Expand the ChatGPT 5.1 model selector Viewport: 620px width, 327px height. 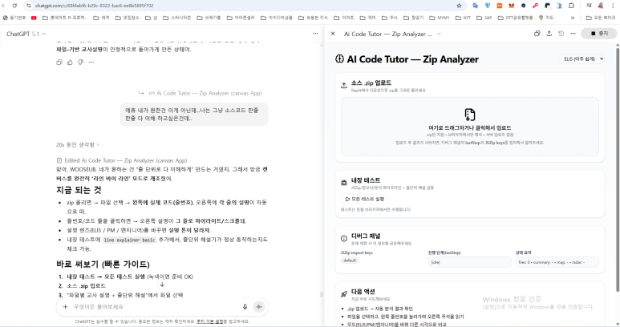tap(26, 34)
